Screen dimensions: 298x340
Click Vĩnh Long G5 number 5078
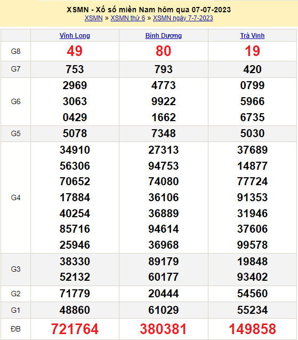pos(75,133)
